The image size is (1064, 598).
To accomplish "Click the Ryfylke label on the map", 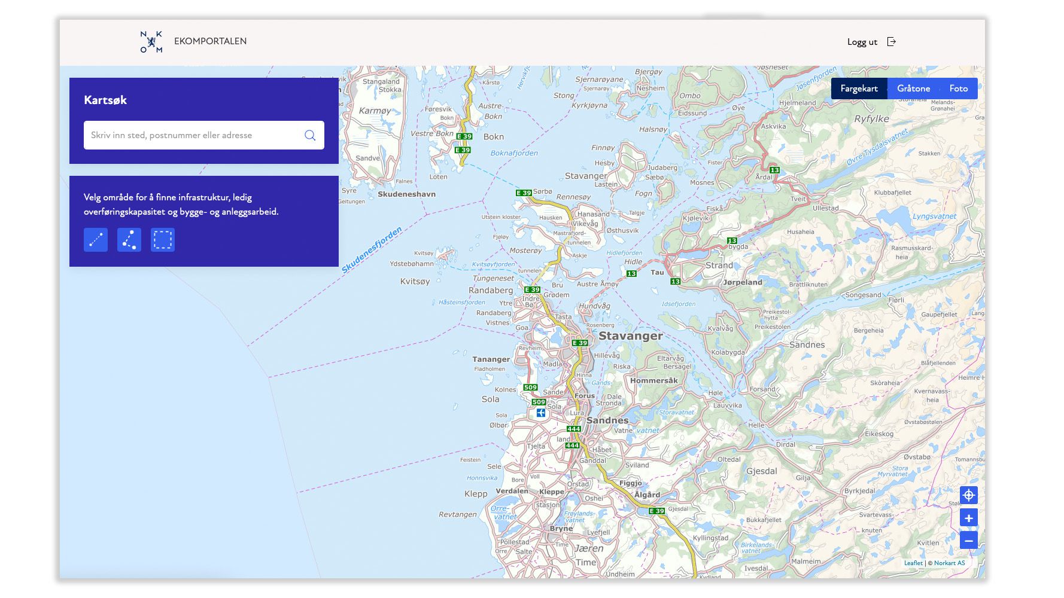I will 871,119.
